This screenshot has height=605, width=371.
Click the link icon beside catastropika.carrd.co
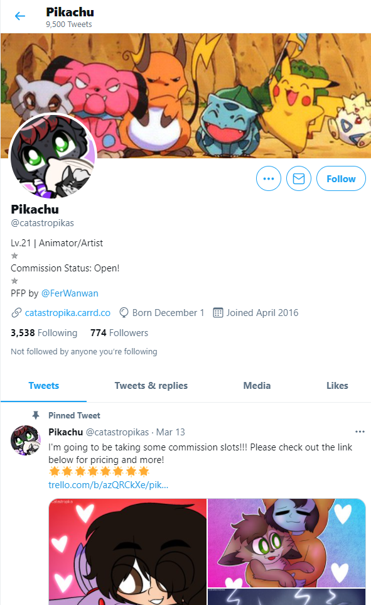(16, 312)
